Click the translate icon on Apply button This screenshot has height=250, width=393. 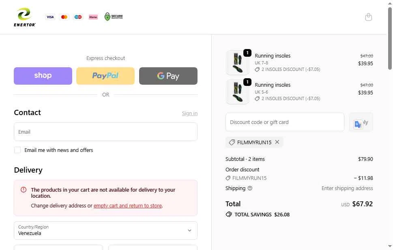point(358,124)
